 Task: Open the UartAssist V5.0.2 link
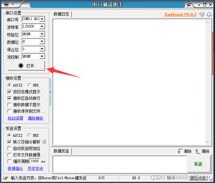coord(180,14)
